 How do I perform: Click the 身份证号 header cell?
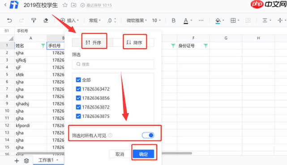193,46
